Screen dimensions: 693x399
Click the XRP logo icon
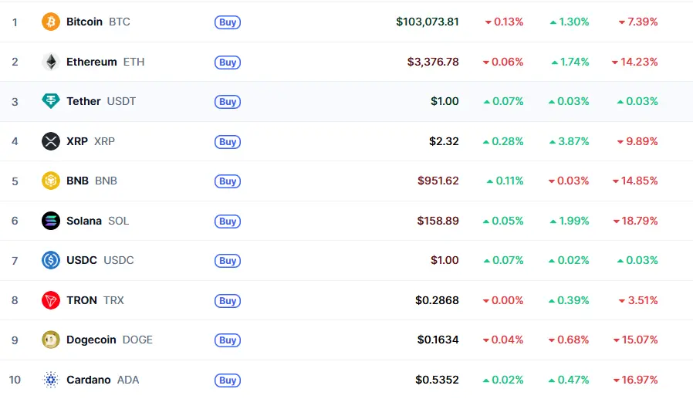pos(51,141)
